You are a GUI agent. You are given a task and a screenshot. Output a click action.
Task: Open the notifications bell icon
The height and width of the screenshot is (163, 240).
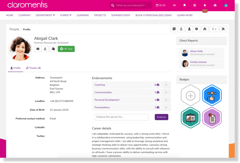tap(205, 5)
